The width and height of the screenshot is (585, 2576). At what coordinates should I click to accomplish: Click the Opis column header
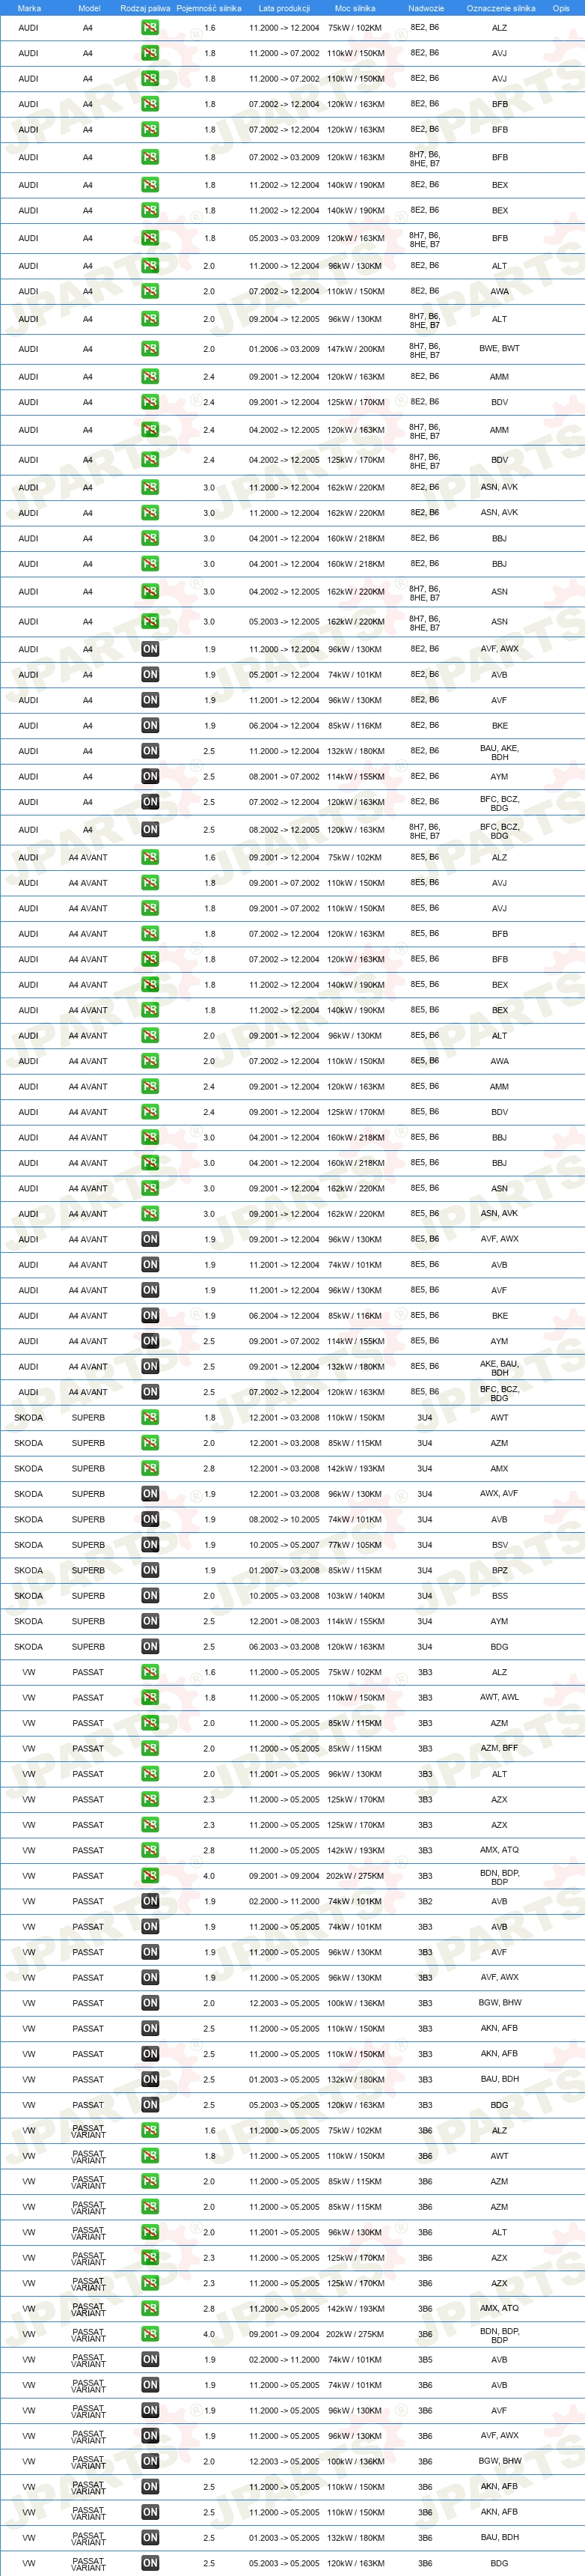coord(561,8)
